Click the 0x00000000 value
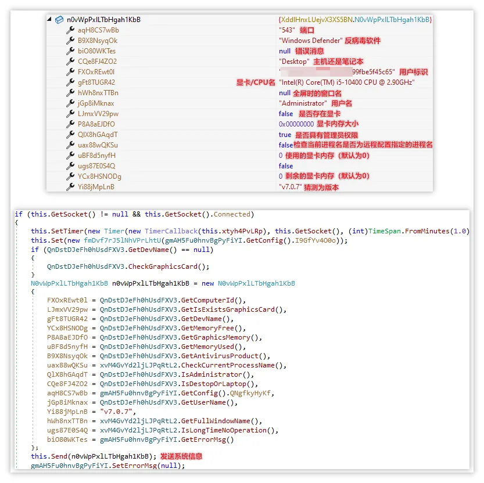The height and width of the screenshot is (483, 484). pyautogui.click(x=296, y=124)
